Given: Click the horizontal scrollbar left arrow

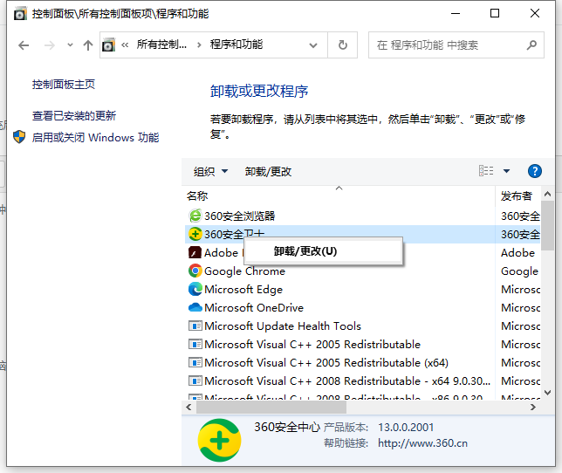Looking at the screenshot, I should click(x=188, y=407).
